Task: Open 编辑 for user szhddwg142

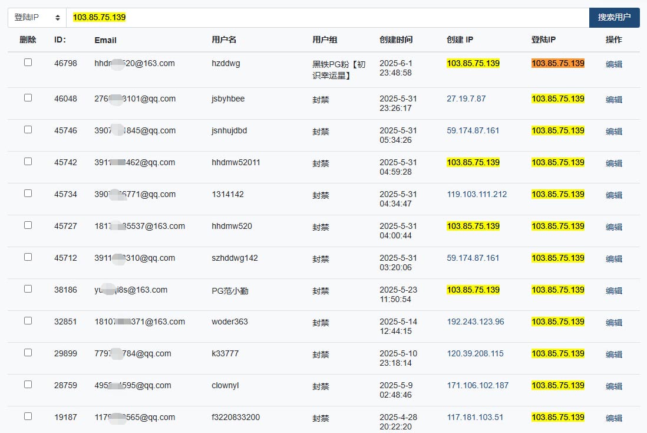Action: coord(613,258)
